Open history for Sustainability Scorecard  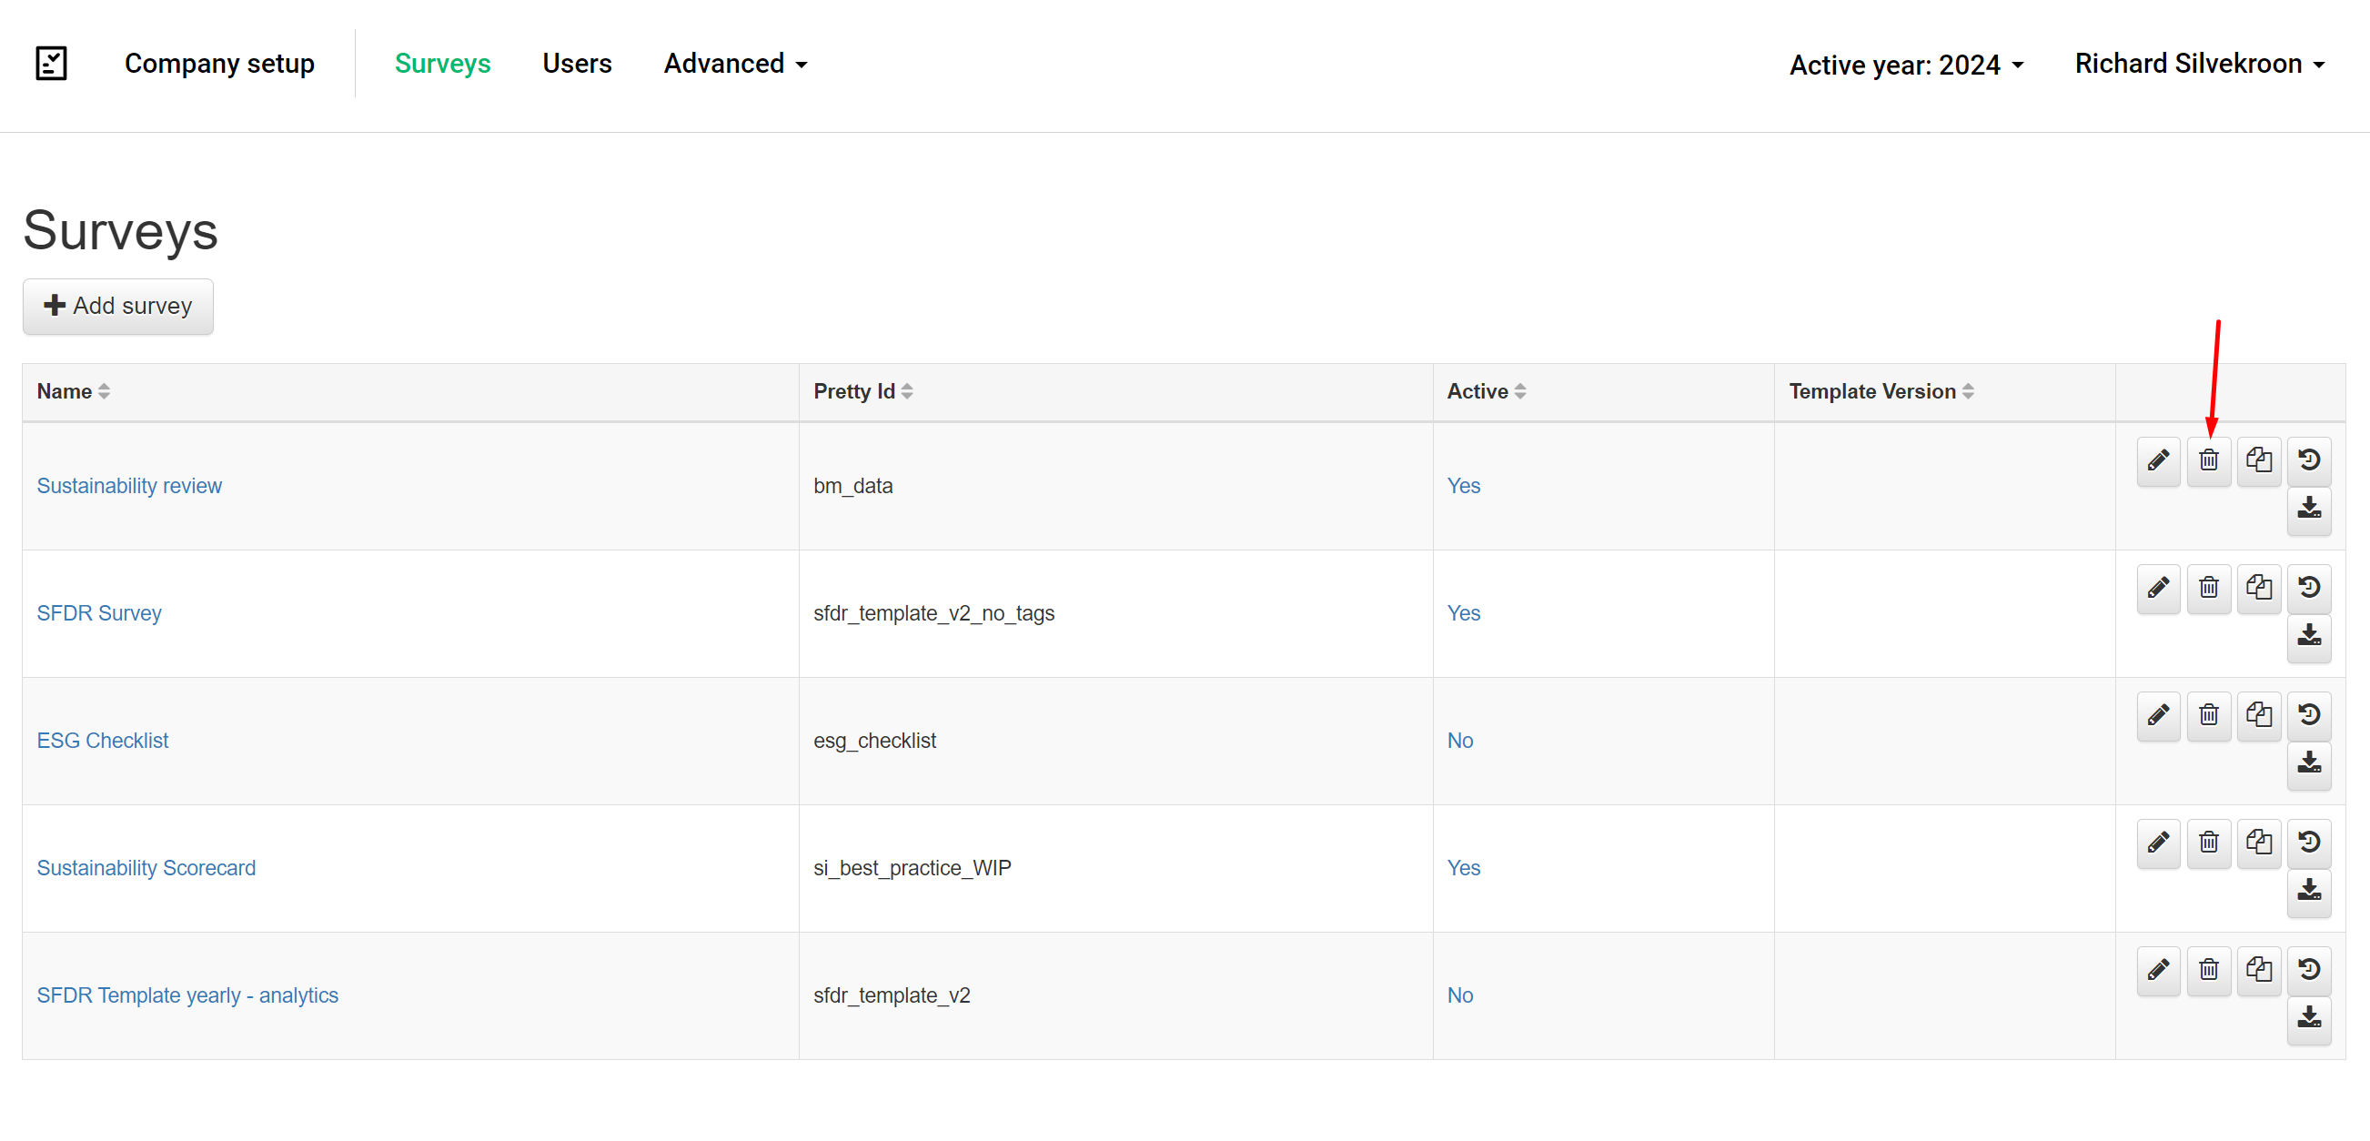[x=2309, y=843]
